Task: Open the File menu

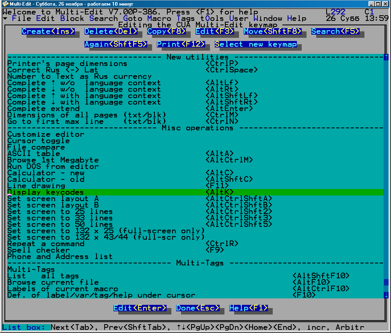Action: click(21, 18)
